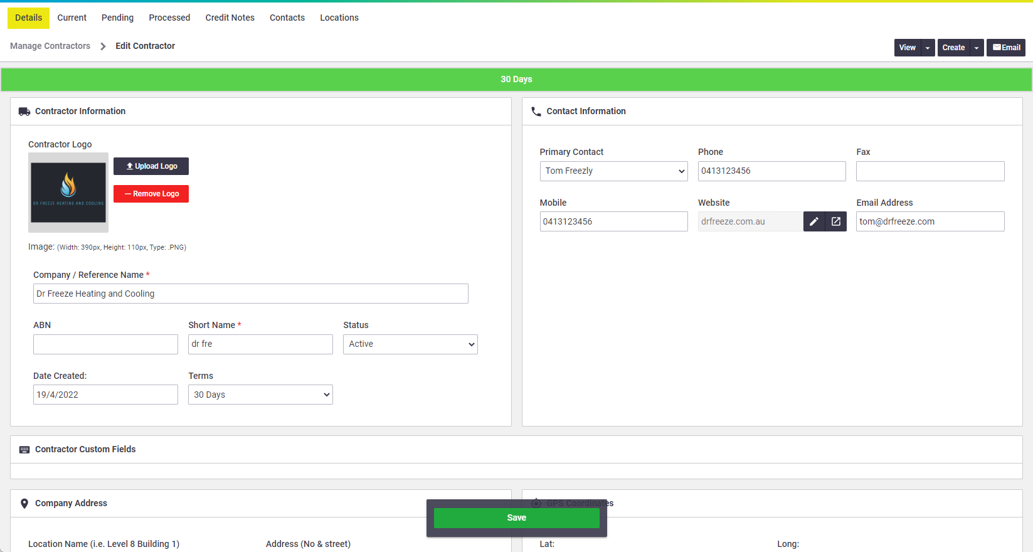
Task: Expand the View button dropdown arrow
Action: 928,48
